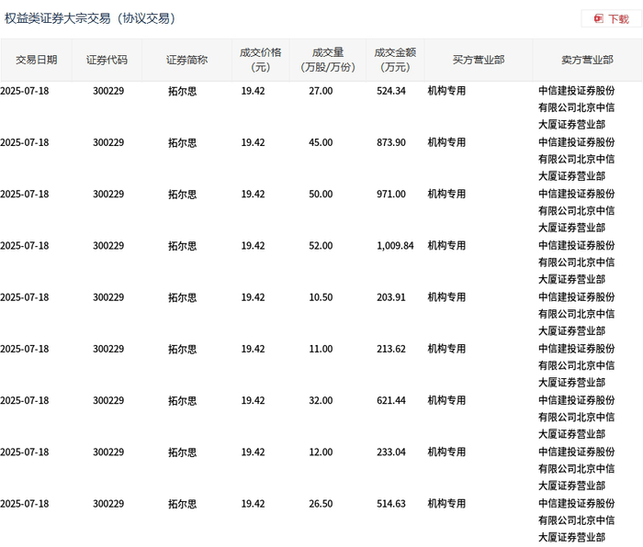The image size is (643, 547).
Task: Click the 成交量(万股/万份) column header
Action: pos(328,61)
